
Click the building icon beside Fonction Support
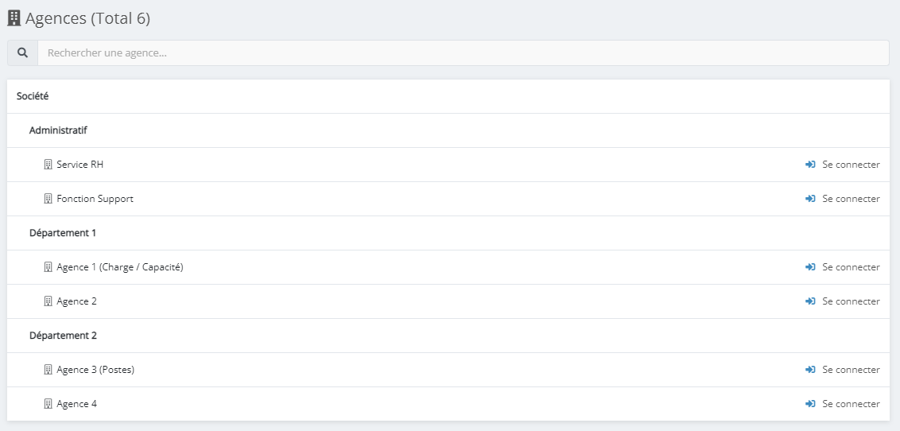click(x=48, y=199)
